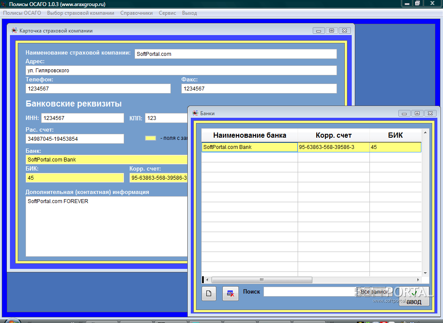Viewport: 443px width, 323px height.
Task: Click the left arrow of the Банки horizontal scrollbar
Action: click(207, 280)
